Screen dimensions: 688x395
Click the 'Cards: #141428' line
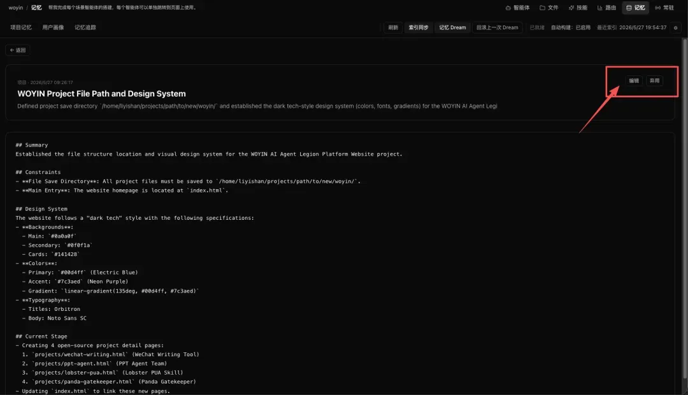click(51, 255)
